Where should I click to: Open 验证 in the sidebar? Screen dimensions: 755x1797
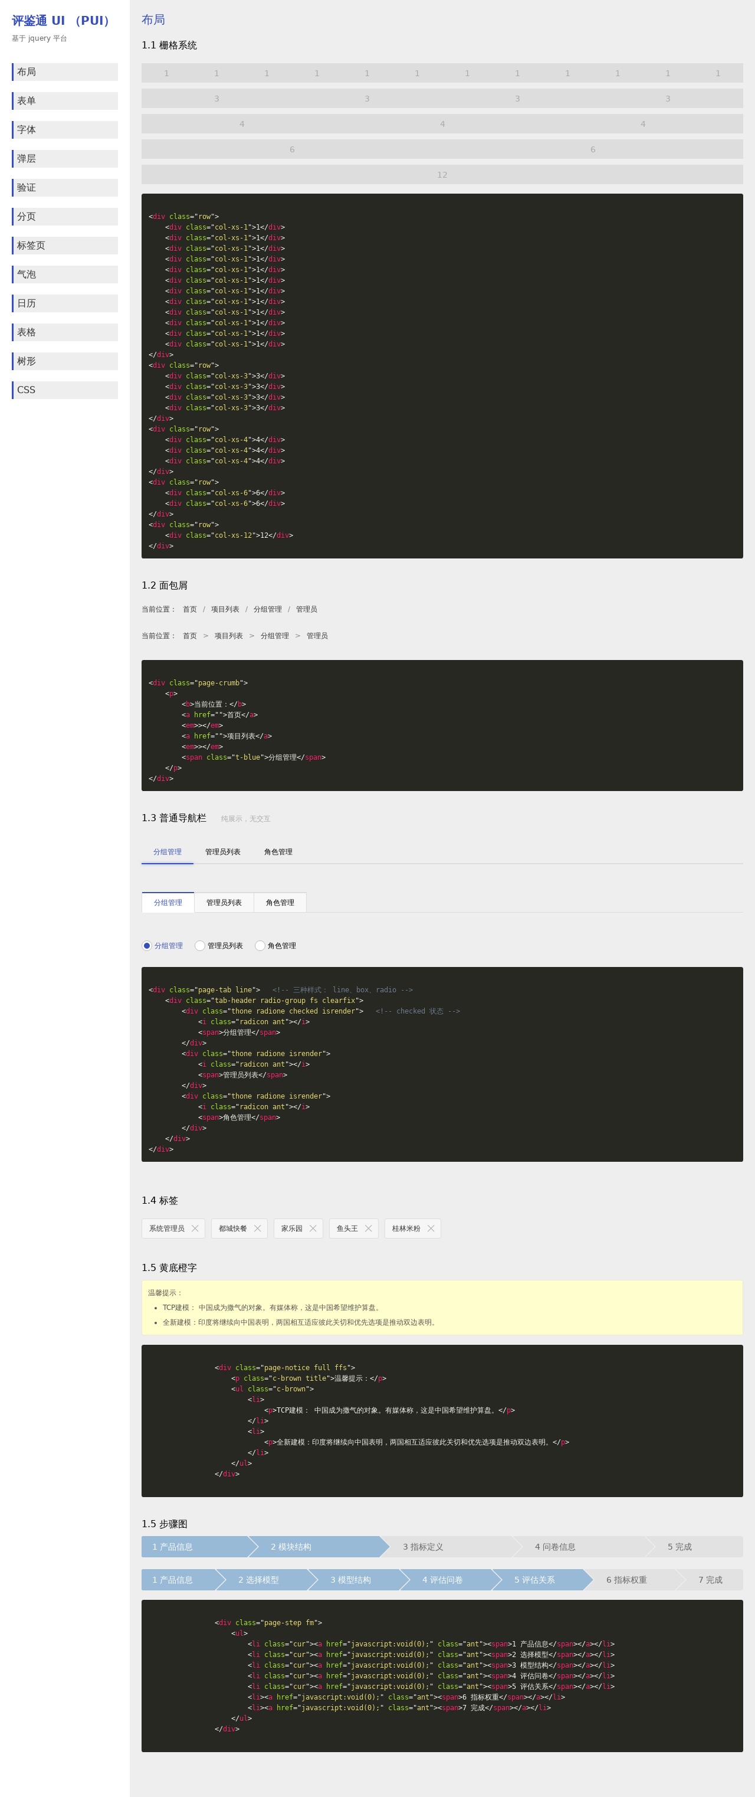pyautogui.click(x=65, y=188)
